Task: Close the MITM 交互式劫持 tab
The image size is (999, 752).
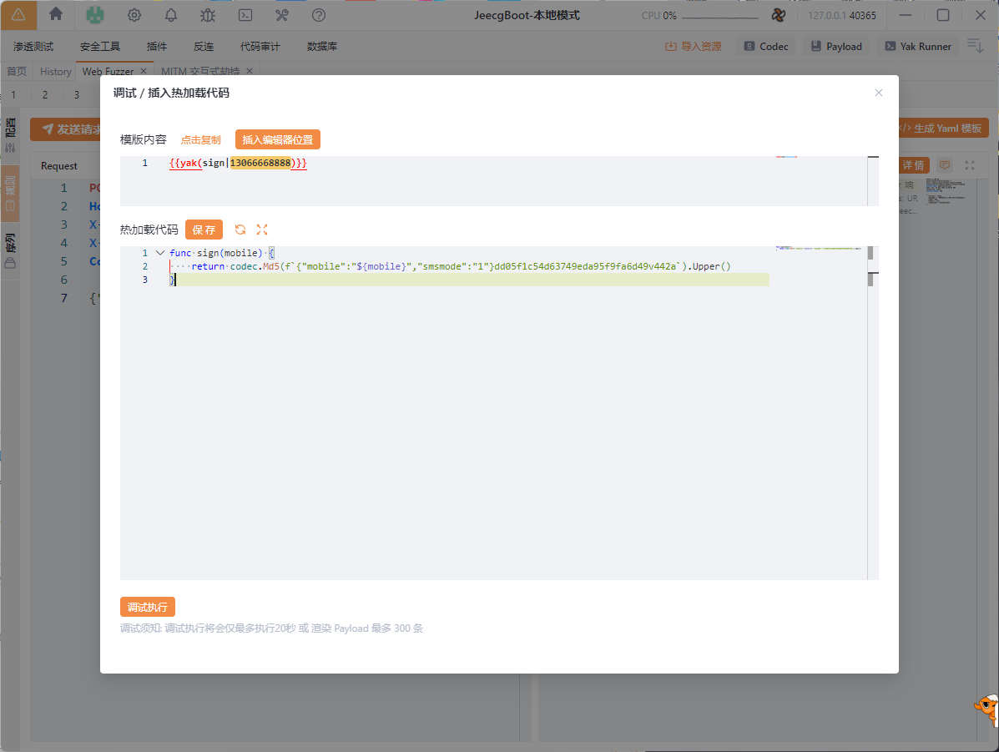Action: 249,71
